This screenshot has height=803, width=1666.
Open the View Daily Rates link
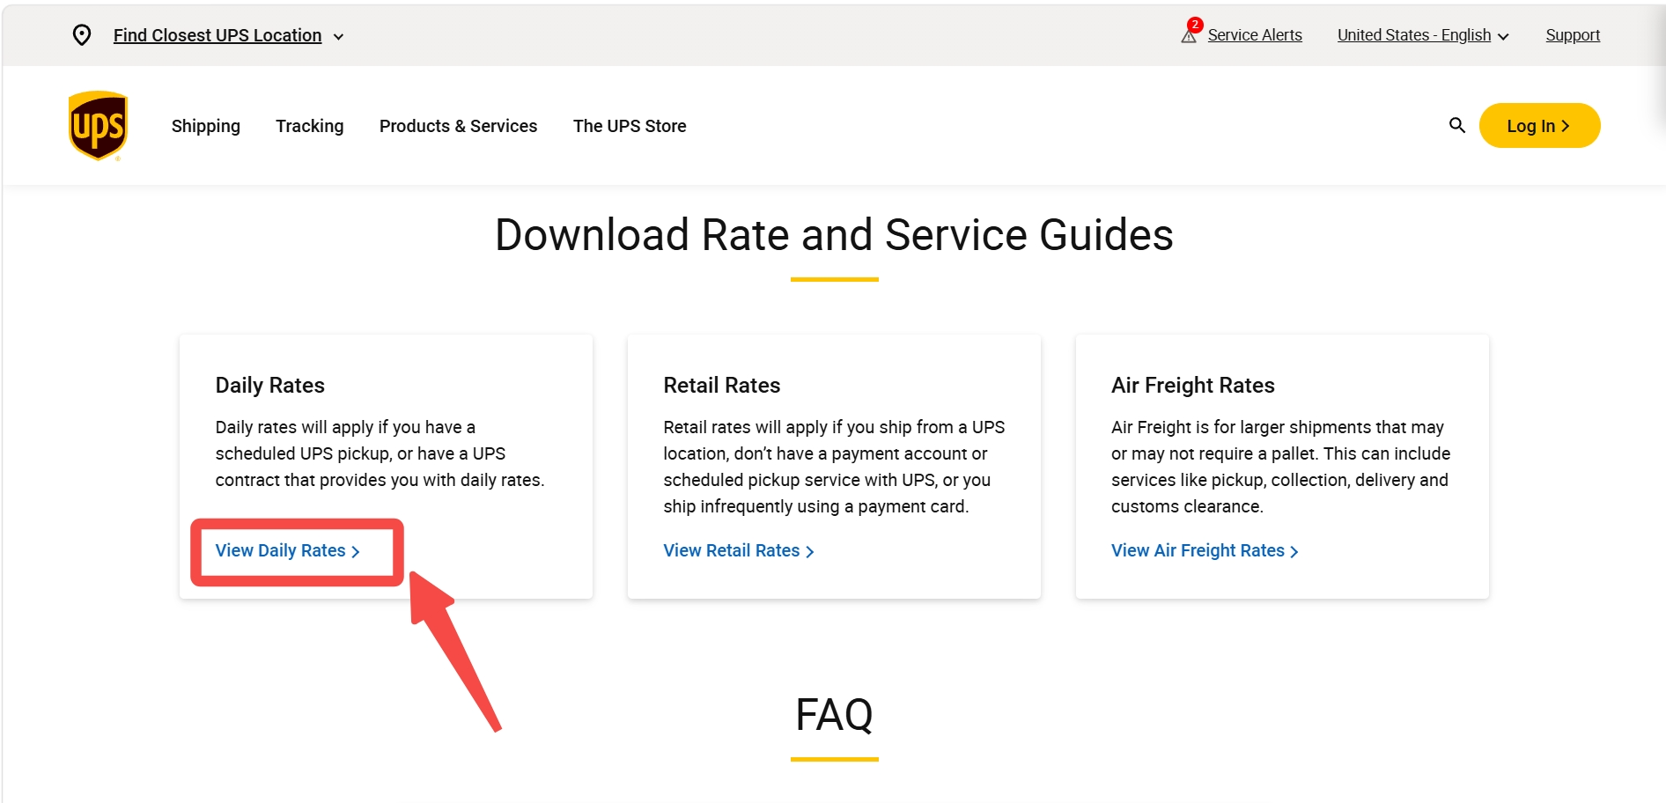(x=288, y=550)
